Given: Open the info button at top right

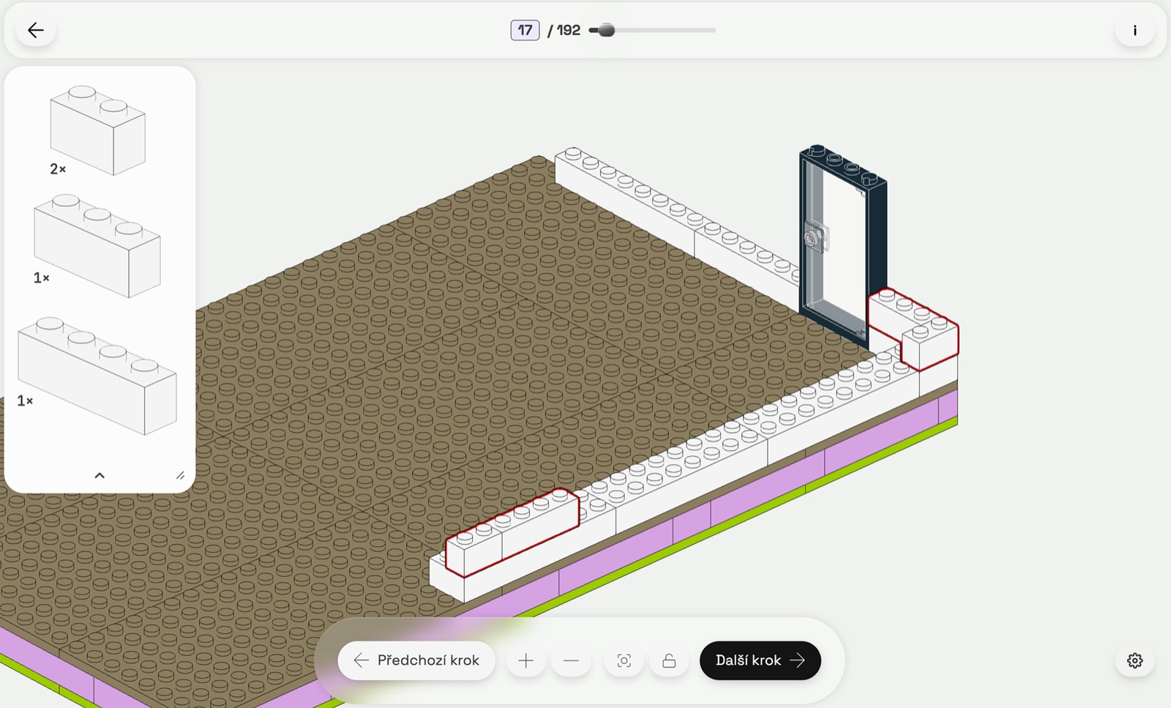Looking at the screenshot, I should coord(1134,30).
